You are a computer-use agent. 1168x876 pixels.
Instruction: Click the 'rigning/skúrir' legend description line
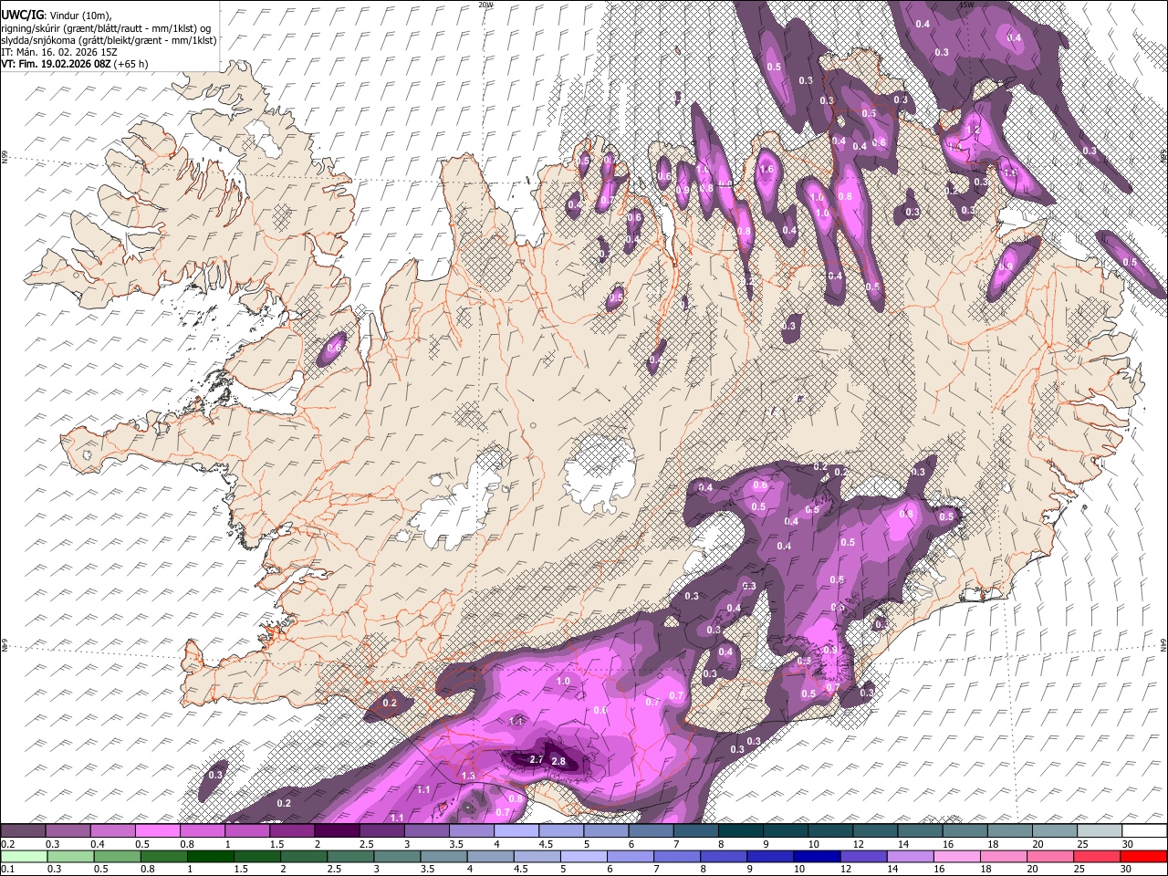point(107,27)
